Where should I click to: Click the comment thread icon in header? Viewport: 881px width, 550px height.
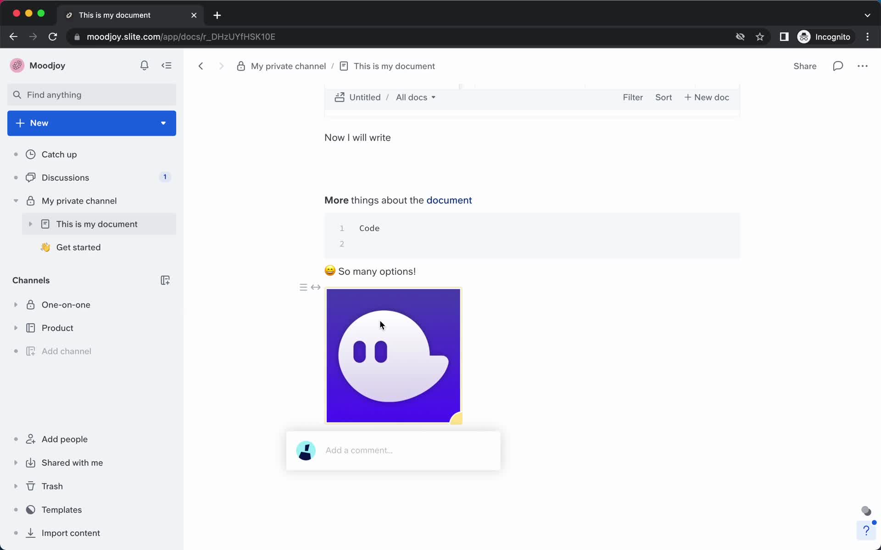(x=838, y=66)
